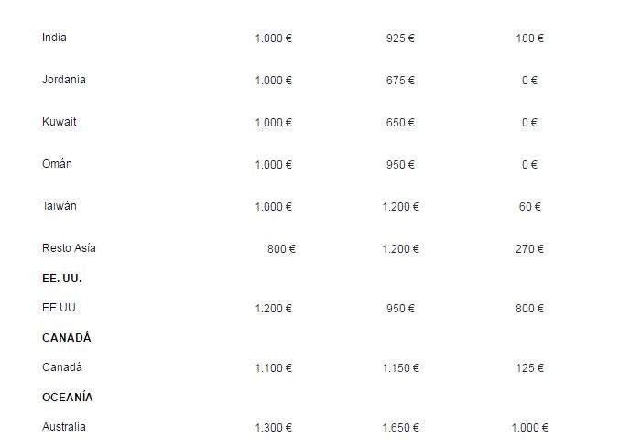Click the Kuwait country name
Image resolution: width=619 pixels, height=448 pixels.
(x=60, y=122)
